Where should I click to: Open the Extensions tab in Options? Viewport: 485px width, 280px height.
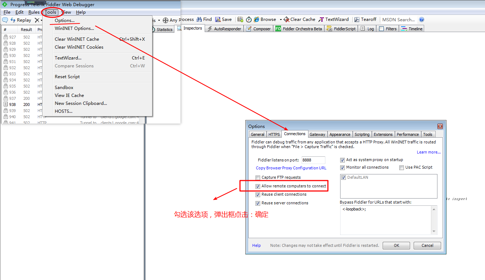click(x=383, y=134)
